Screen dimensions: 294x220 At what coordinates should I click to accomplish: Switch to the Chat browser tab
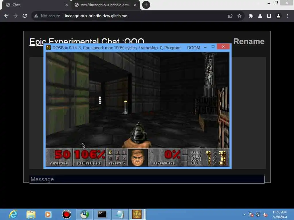[36, 5]
